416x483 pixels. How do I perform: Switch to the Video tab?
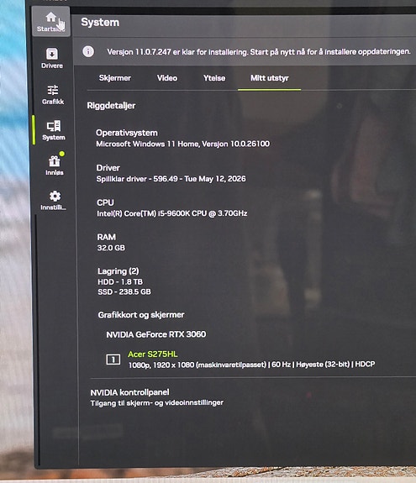click(x=167, y=78)
